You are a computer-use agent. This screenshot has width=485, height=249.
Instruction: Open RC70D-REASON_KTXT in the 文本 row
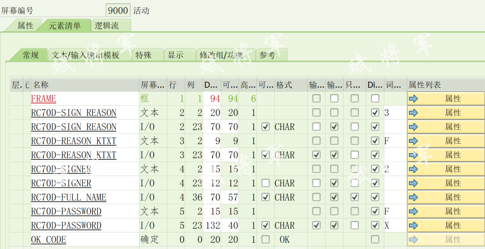pos(74,141)
